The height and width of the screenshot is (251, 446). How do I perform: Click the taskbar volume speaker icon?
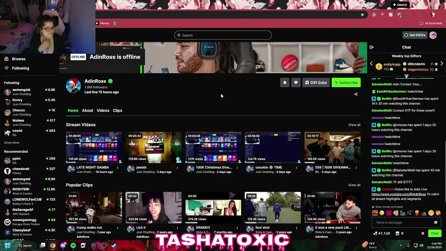pos(422,245)
